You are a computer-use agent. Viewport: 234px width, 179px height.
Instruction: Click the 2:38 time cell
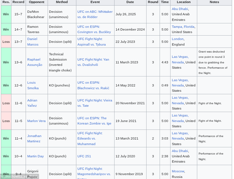(165, 156)
